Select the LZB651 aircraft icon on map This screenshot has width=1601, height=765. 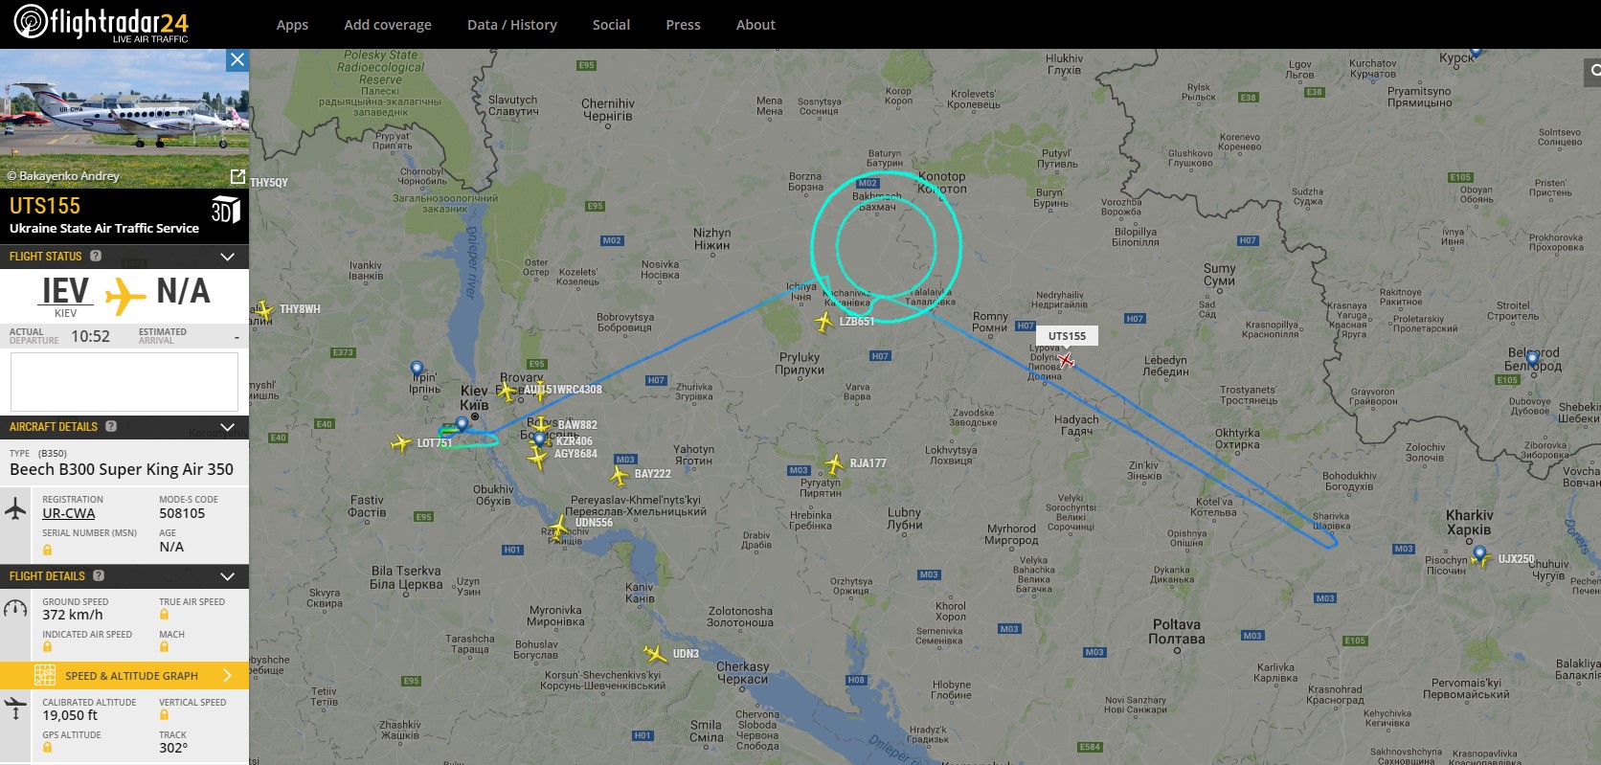tap(823, 322)
